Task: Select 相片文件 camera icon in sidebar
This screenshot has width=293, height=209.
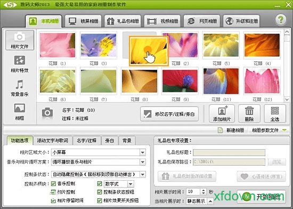Action: point(20,40)
